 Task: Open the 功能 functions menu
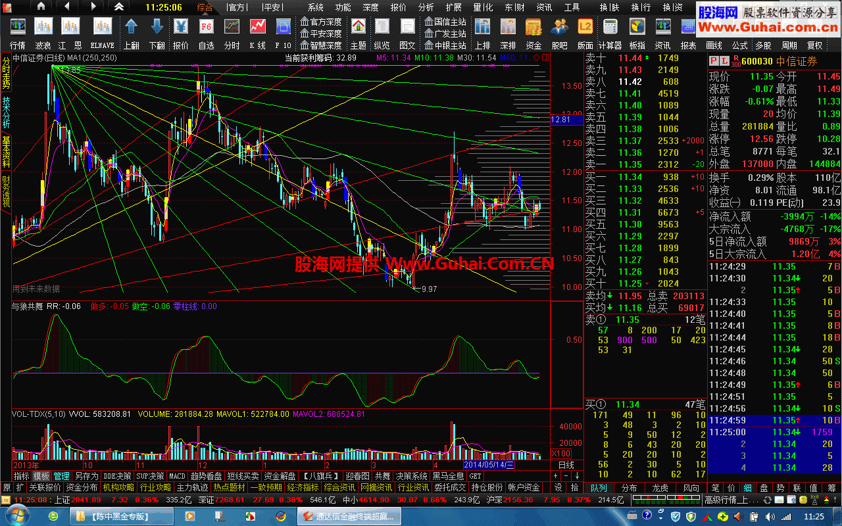click(343, 7)
